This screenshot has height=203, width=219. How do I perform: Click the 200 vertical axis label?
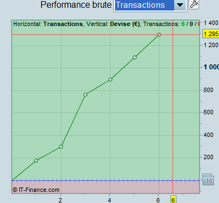coord(208,157)
